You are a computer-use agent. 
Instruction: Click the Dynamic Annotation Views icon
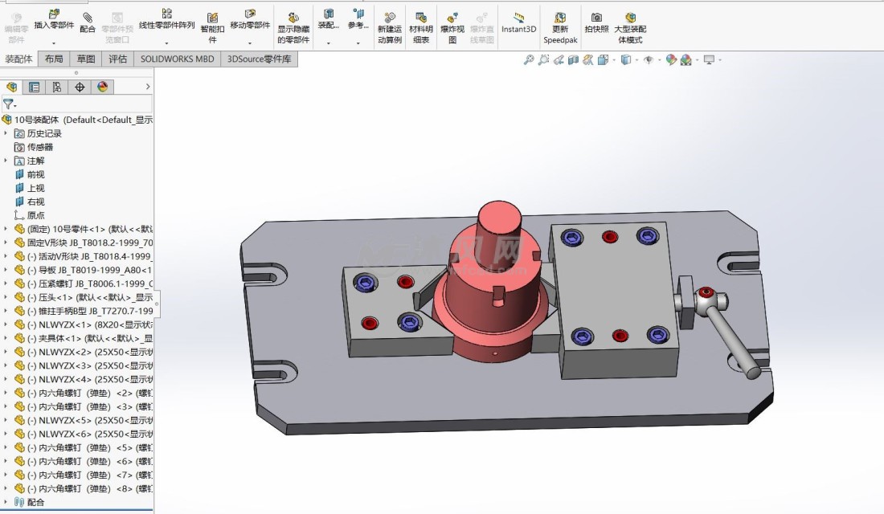[x=588, y=59]
